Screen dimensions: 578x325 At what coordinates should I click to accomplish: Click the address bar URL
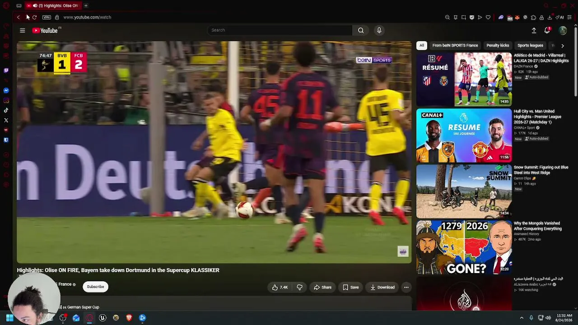(x=87, y=17)
